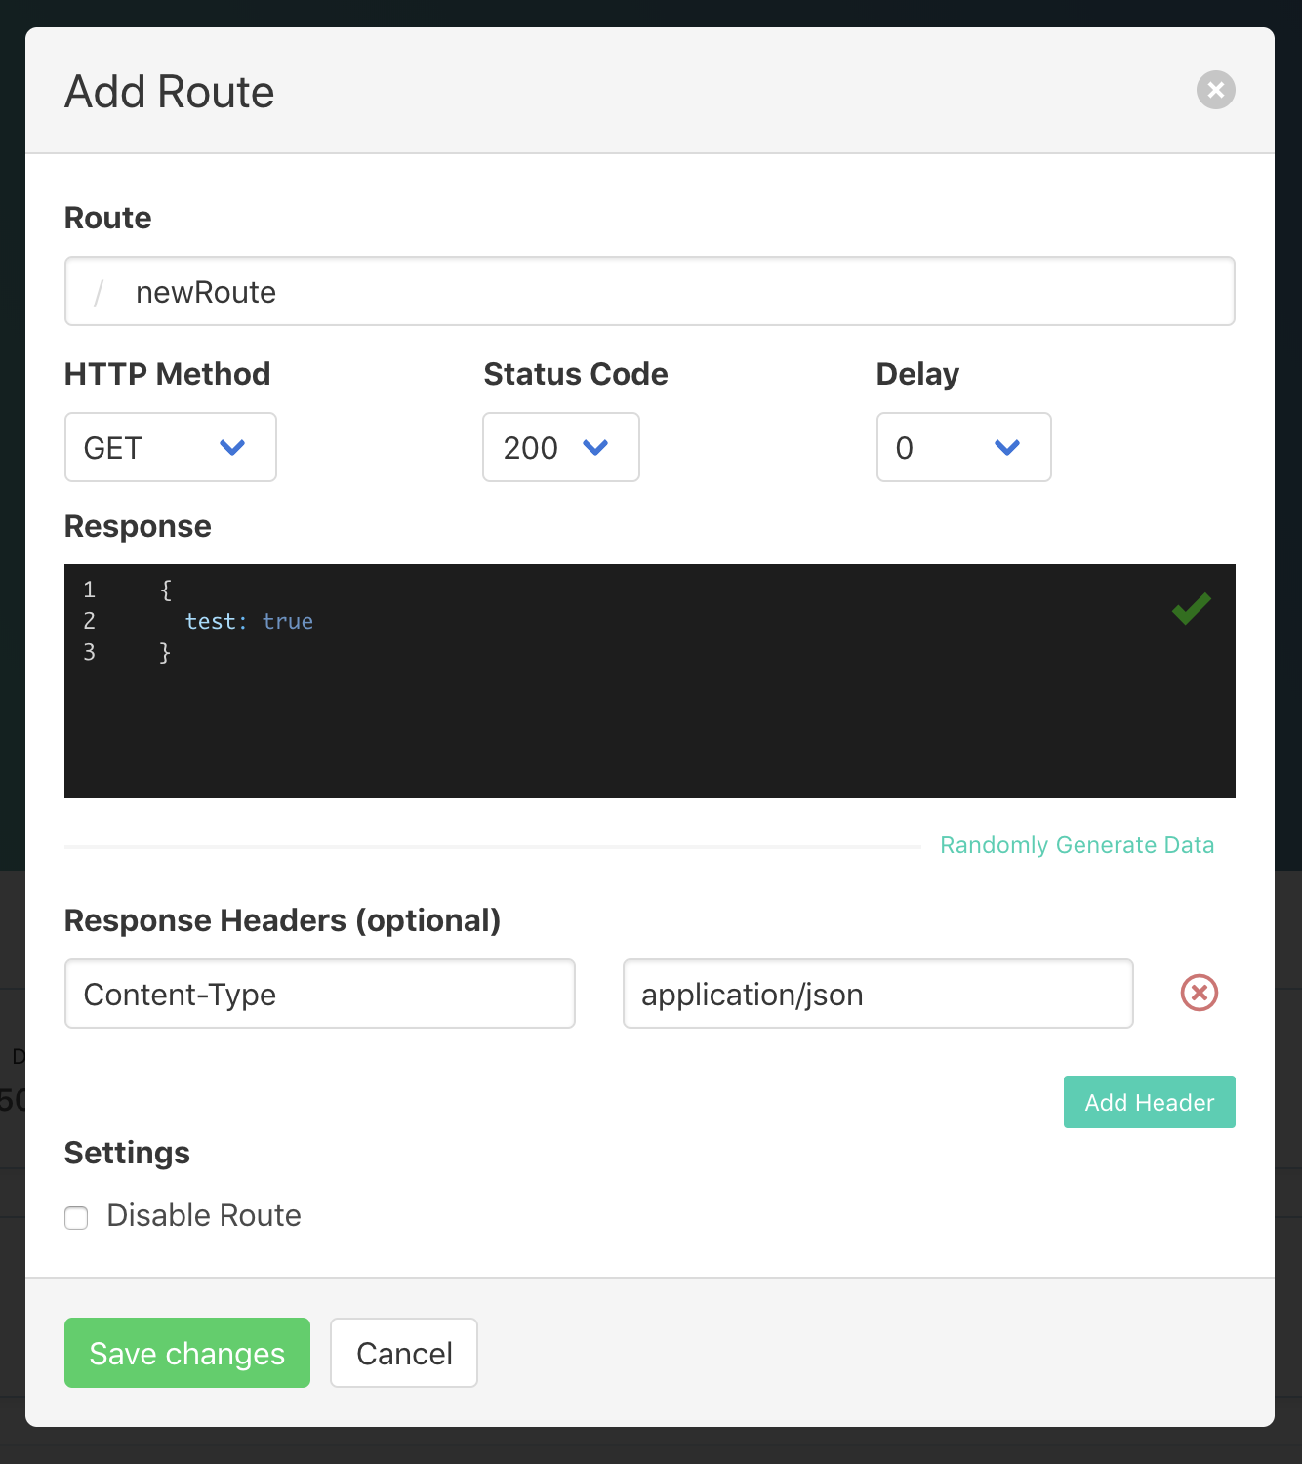Click line number 1 in editor gutter
1302x1464 pixels.
(89, 590)
